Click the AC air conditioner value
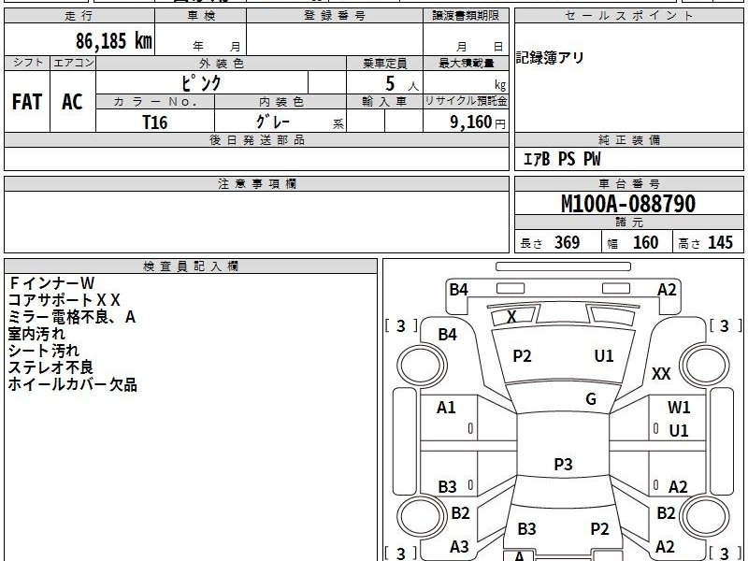The height and width of the screenshot is (561, 748). click(x=73, y=102)
